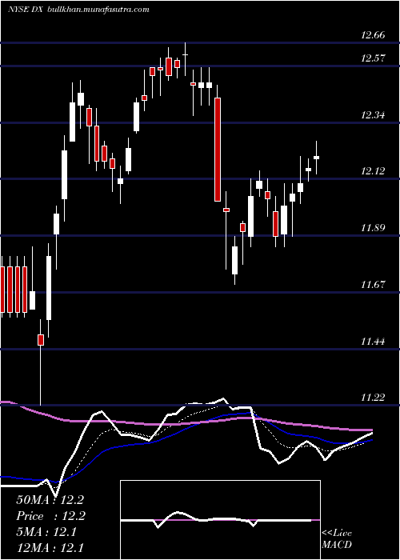
Task: Click the large red candle dropping from 12.4
Action: (217, 150)
